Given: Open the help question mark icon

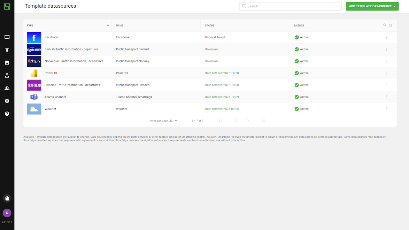Looking at the screenshot, I should pyautogui.click(x=7, y=114).
